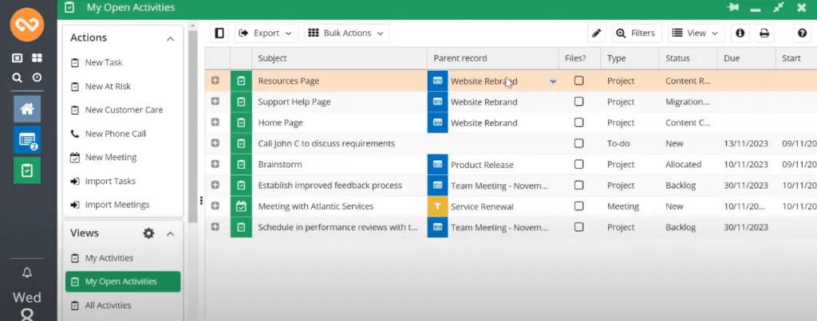Select the My Open Activities view
This screenshot has height=321, width=817.
click(x=123, y=281)
